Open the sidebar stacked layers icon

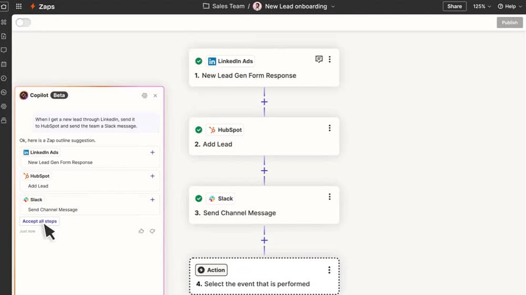[x=4, y=120]
